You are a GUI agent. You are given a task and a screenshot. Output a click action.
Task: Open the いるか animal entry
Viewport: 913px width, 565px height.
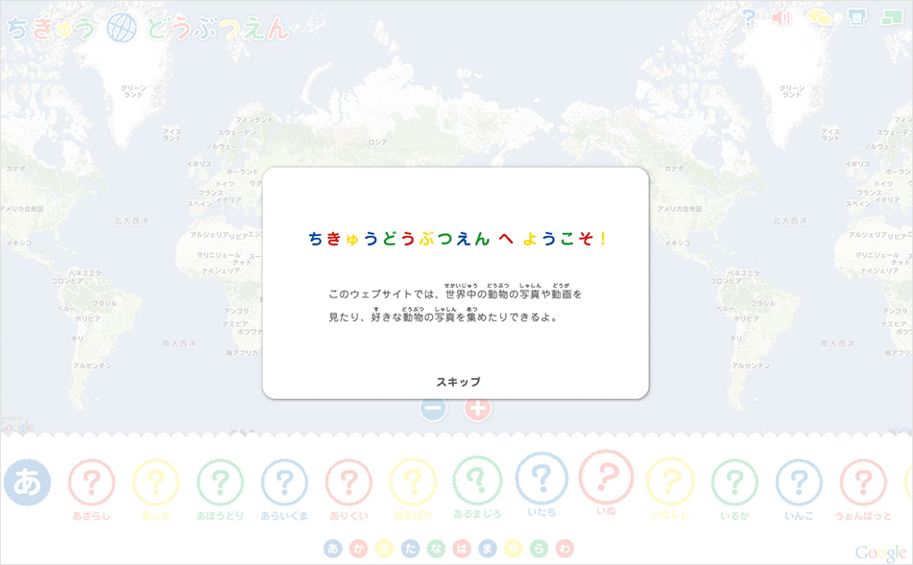(734, 483)
